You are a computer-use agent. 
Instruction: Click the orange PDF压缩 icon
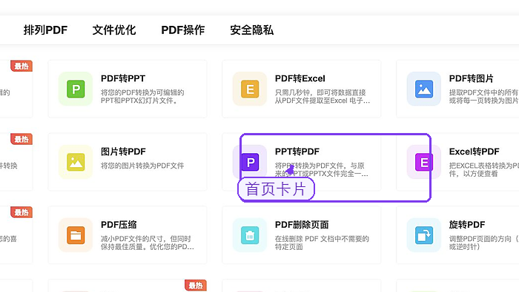(76, 235)
